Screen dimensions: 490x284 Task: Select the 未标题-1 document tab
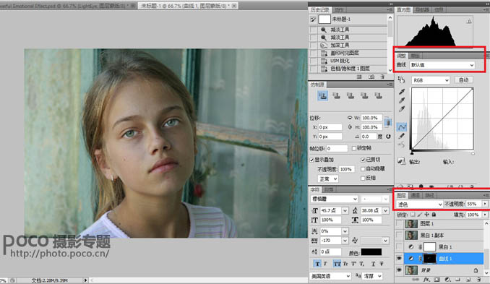pos(185,6)
